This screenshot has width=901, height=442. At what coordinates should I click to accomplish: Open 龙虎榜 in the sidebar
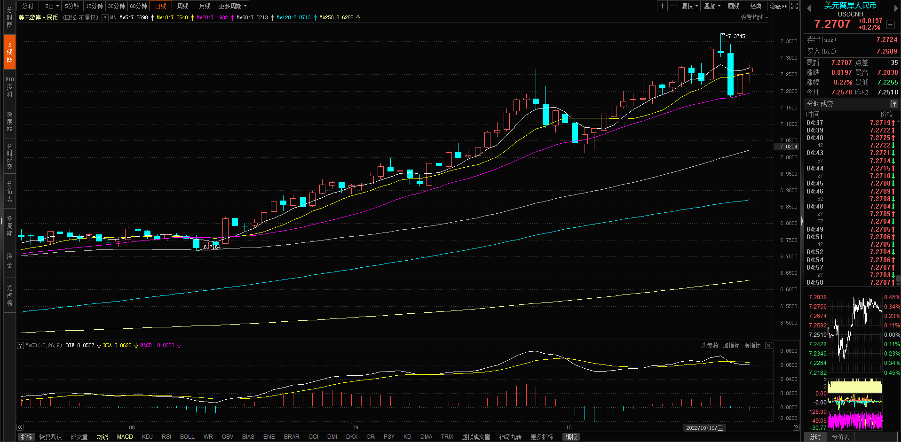[9, 295]
